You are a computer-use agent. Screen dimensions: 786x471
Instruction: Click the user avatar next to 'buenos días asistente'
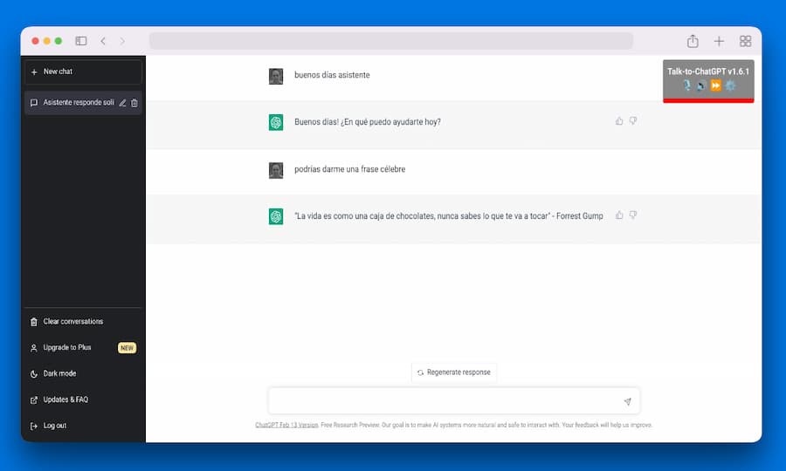point(276,77)
